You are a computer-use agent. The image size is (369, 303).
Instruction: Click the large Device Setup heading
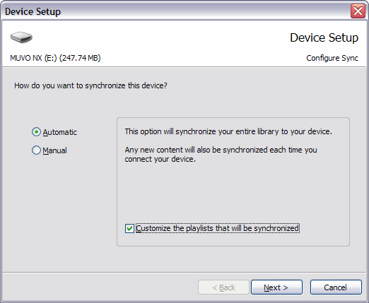pyautogui.click(x=324, y=37)
